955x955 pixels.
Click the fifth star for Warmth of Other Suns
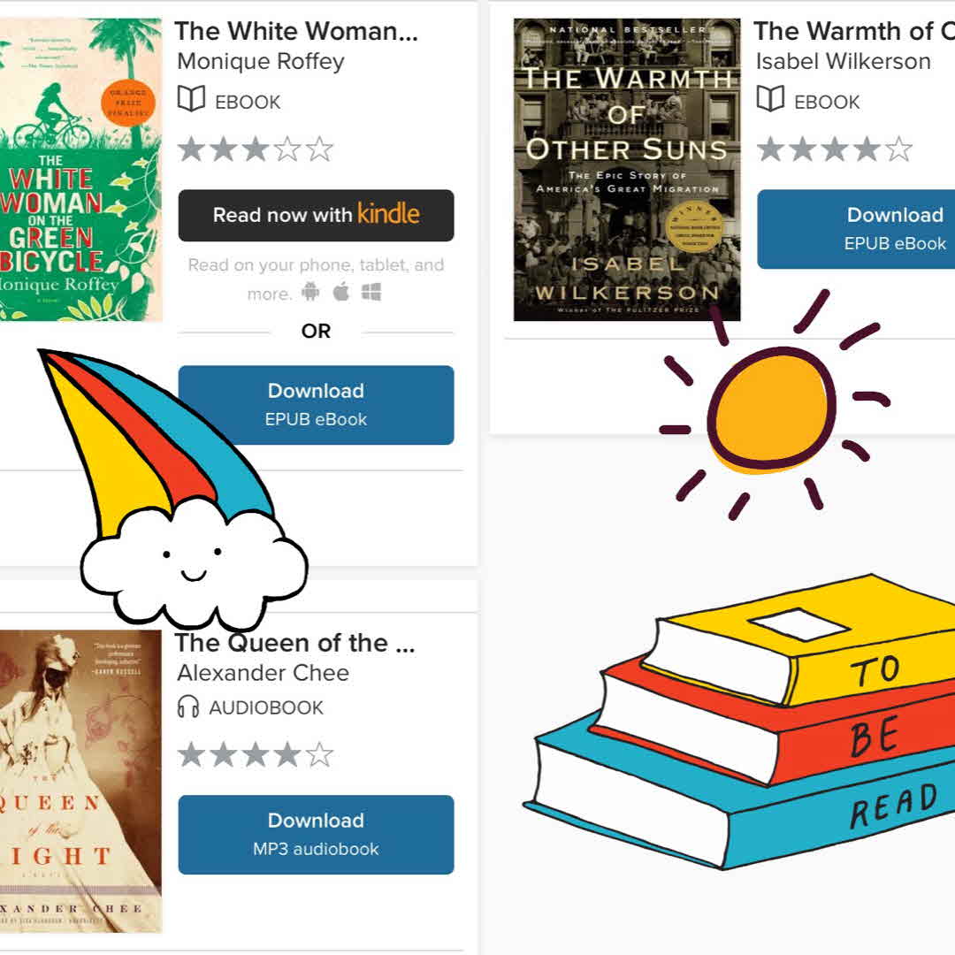click(x=899, y=149)
